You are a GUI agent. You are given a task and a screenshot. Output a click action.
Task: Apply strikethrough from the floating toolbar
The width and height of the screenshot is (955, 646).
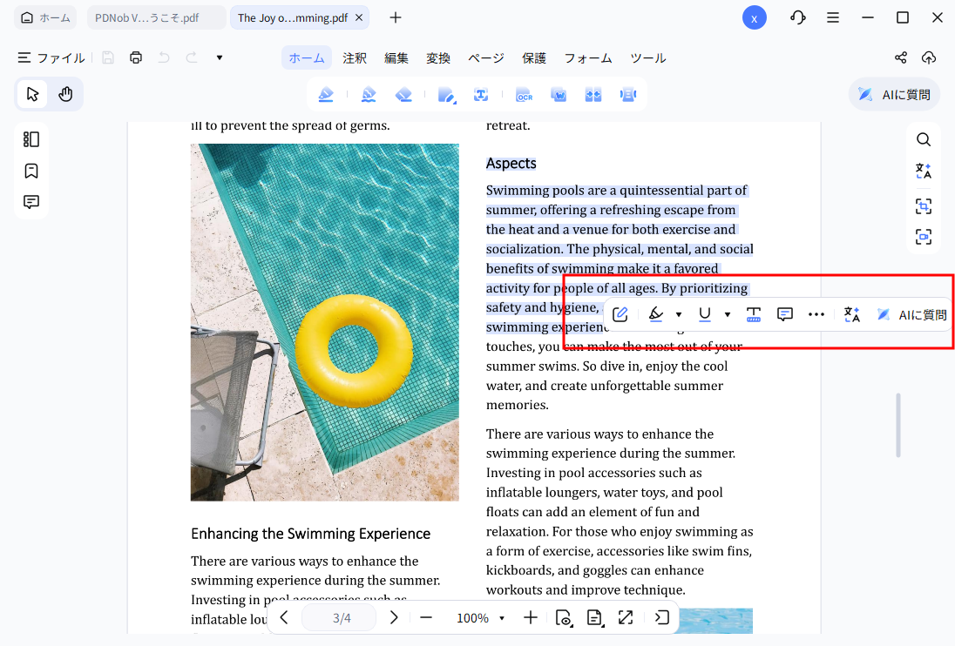(x=754, y=313)
